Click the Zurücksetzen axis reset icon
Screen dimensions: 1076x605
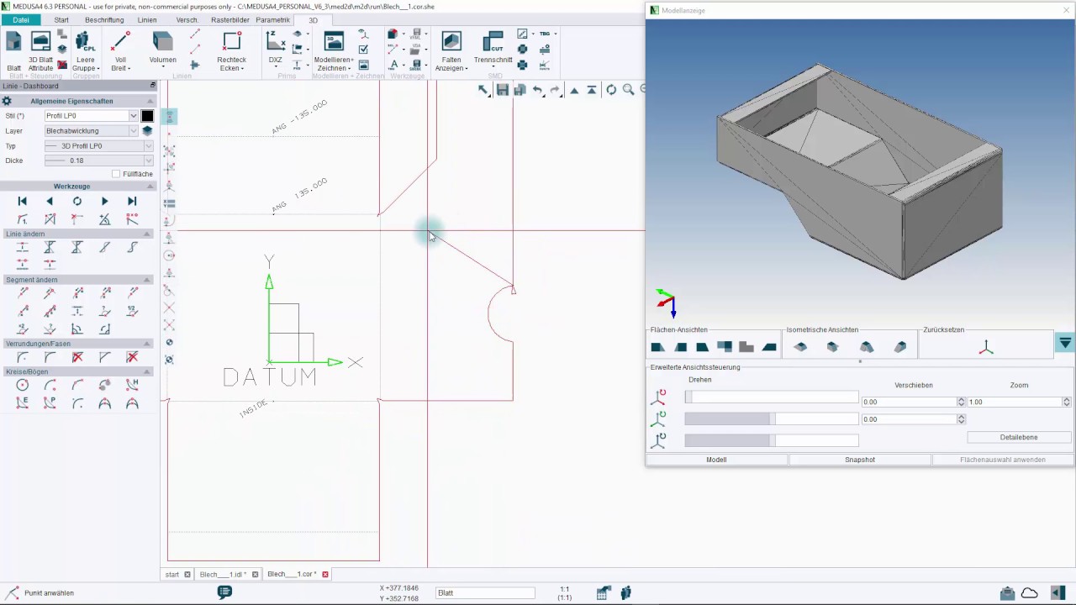986,347
